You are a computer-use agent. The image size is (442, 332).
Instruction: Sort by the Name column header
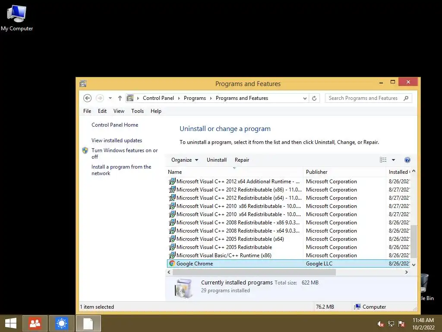tap(235, 172)
